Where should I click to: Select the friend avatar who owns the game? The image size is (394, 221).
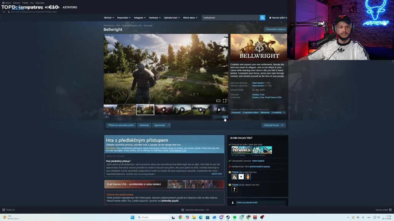234,189
